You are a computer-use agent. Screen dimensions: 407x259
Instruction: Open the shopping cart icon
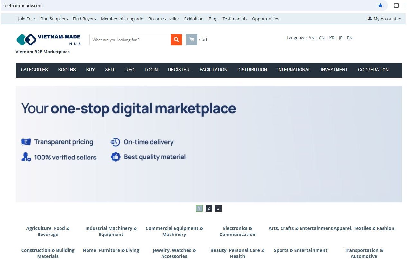[192, 40]
